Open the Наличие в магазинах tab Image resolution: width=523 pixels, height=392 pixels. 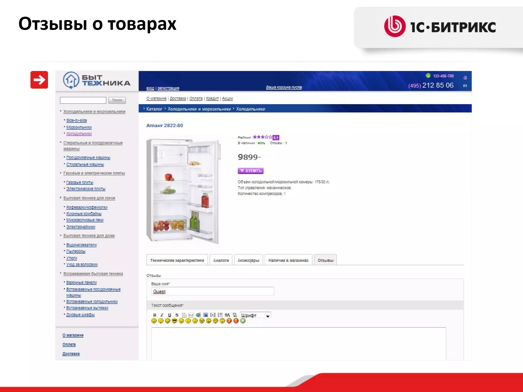point(289,260)
